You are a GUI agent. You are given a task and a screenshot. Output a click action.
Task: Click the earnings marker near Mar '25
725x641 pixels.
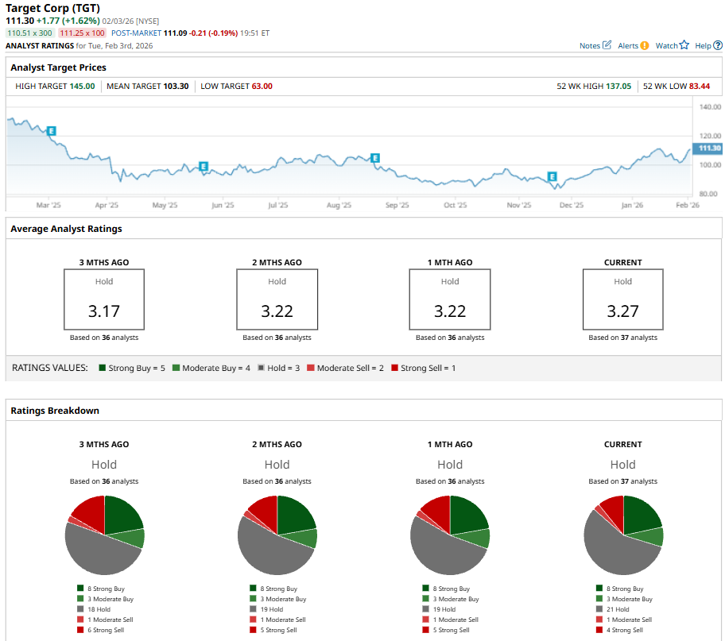pyautogui.click(x=52, y=130)
